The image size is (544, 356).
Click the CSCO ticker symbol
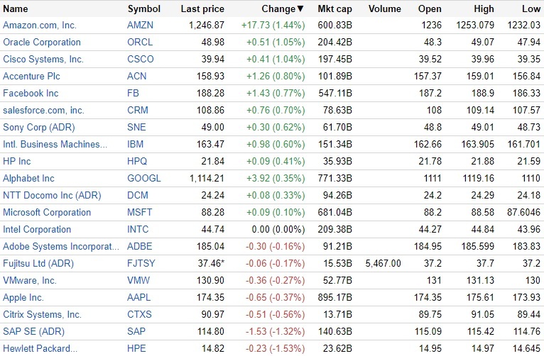tap(141, 59)
